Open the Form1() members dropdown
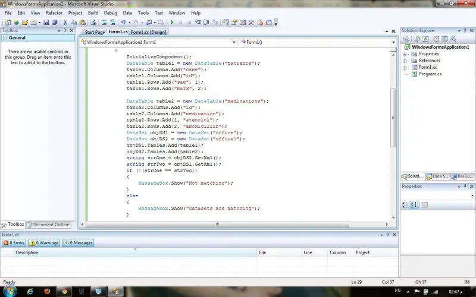 [393, 42]
